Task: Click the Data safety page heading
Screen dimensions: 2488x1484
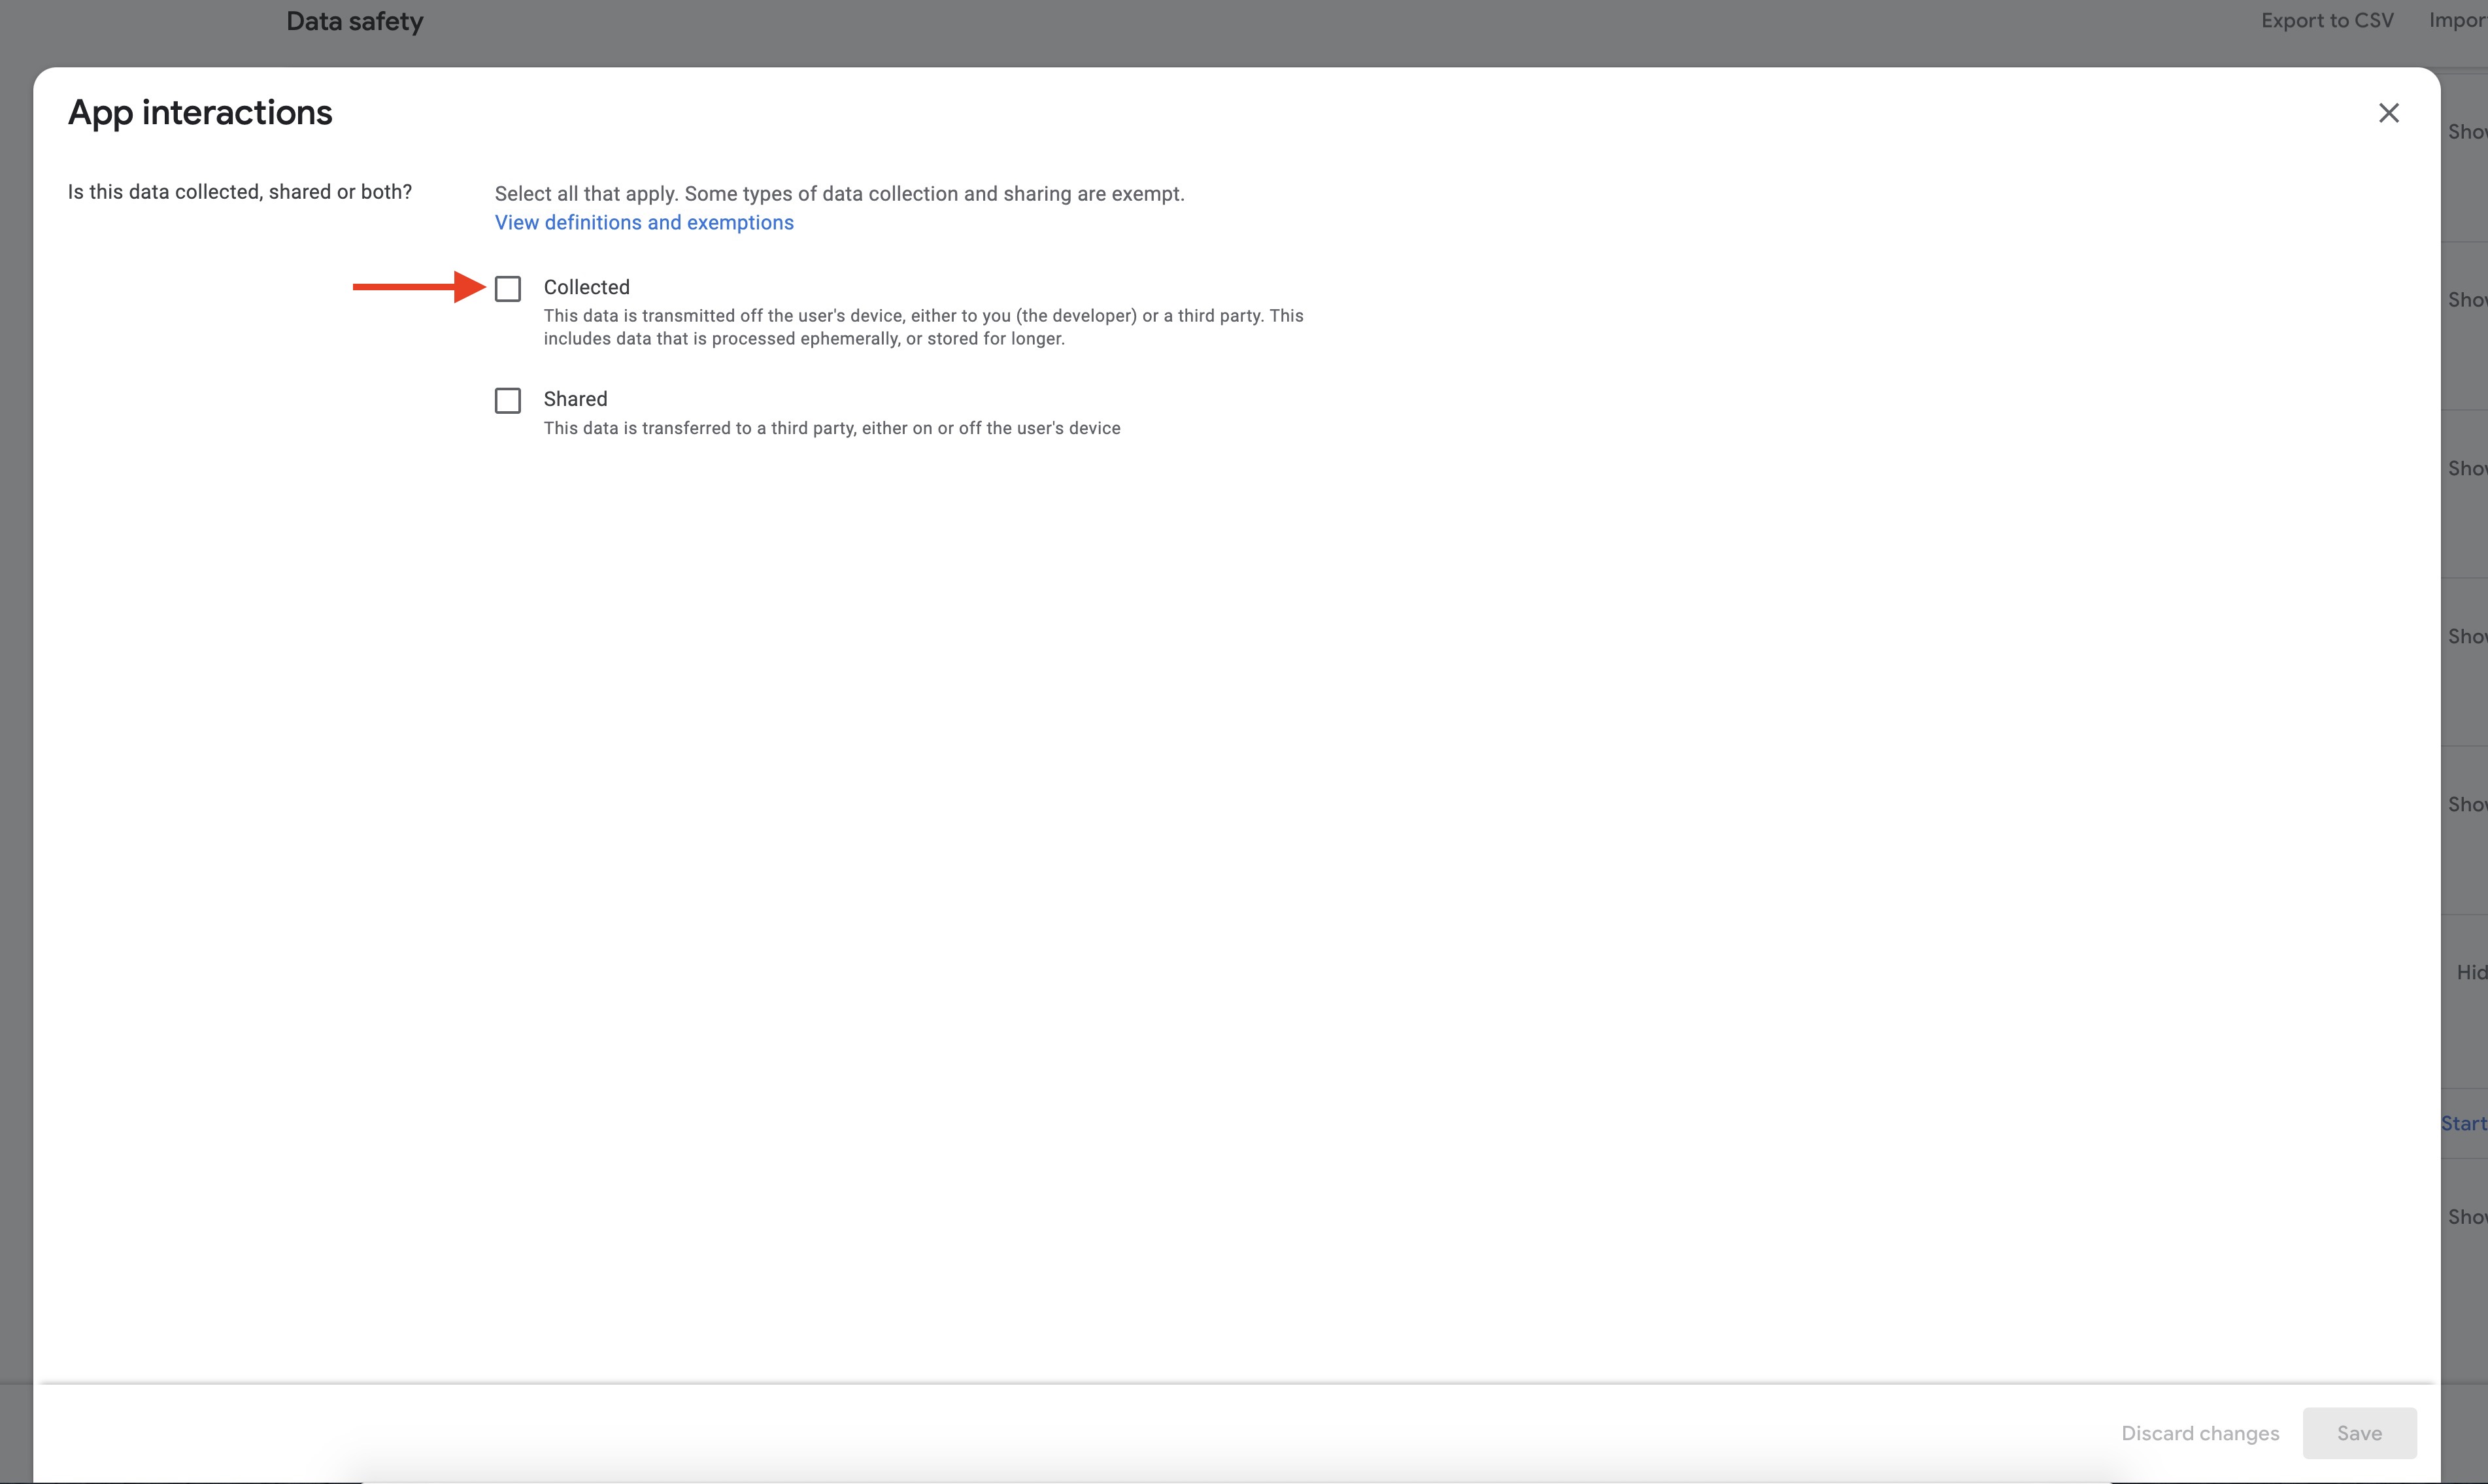Action: [x=355, y=21]
